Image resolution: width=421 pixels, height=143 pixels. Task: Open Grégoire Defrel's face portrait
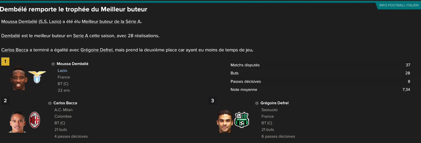pyautogui.click(x=225, y=121)
